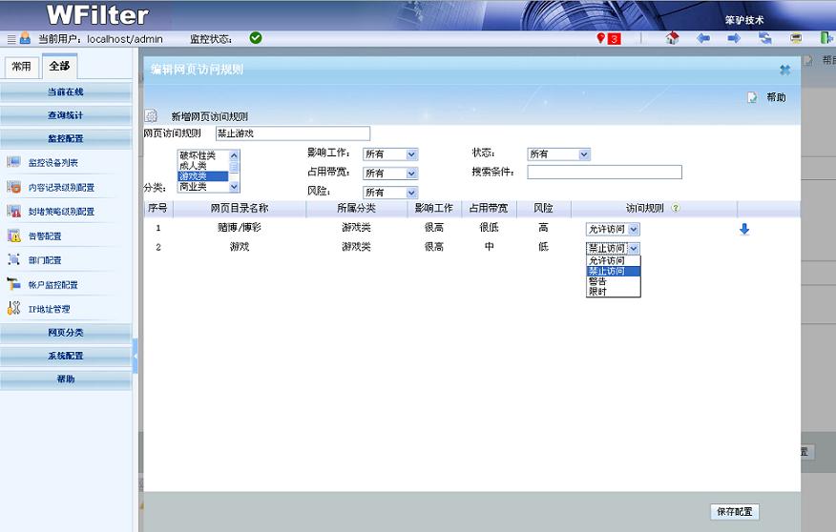Click the blue back arrow icon

click(703, 38)
